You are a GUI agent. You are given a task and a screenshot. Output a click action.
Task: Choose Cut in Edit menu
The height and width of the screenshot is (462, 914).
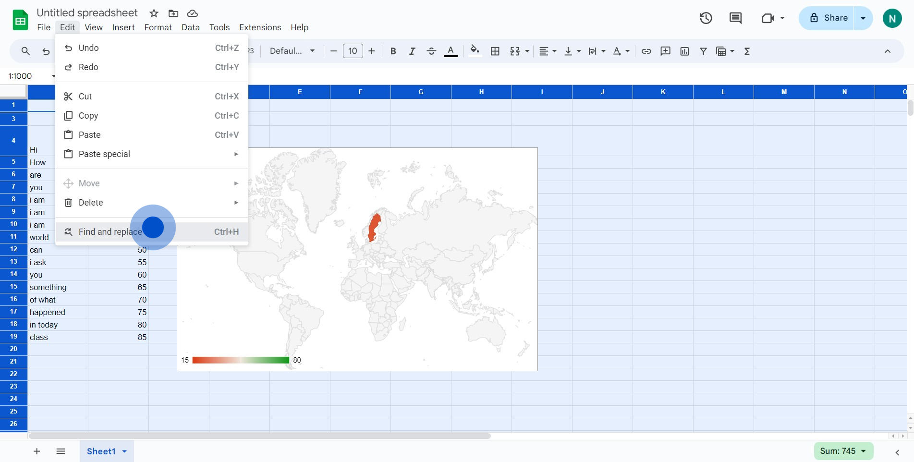(152, 97)
